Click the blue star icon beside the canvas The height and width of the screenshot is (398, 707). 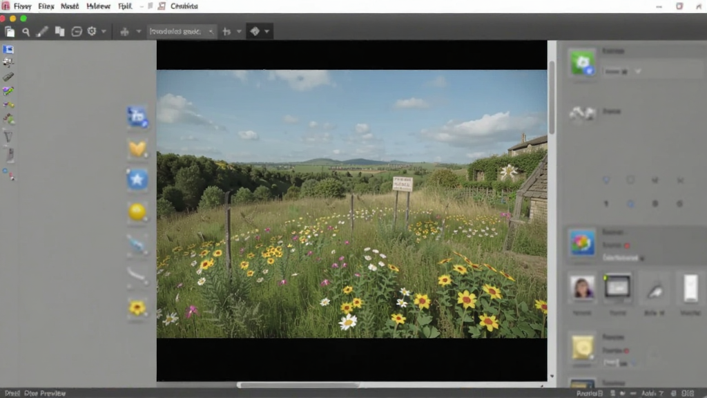(137, 180)
